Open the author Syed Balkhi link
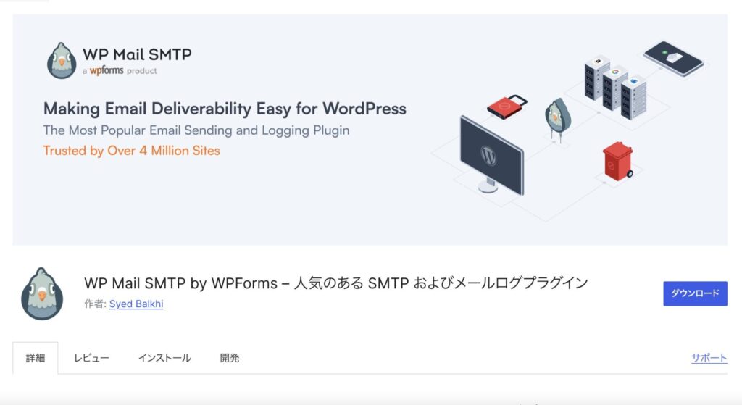The height and width of the screenshot is (405, 742). tap(136, 304)
